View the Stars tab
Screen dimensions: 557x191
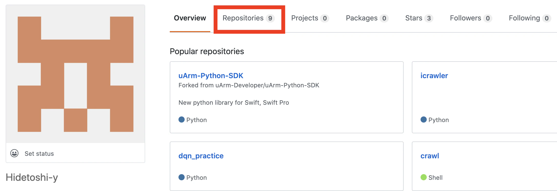click(419, 18)
